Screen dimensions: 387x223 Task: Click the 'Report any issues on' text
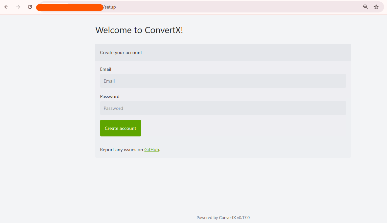point(122,150)
